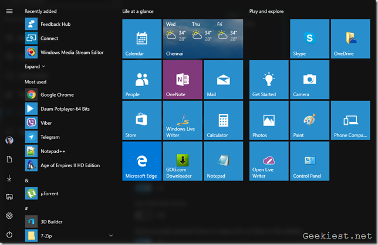
Task: Select Feedback Hub from Recently added
Action: pyautogui.click(x=55, y=25)
